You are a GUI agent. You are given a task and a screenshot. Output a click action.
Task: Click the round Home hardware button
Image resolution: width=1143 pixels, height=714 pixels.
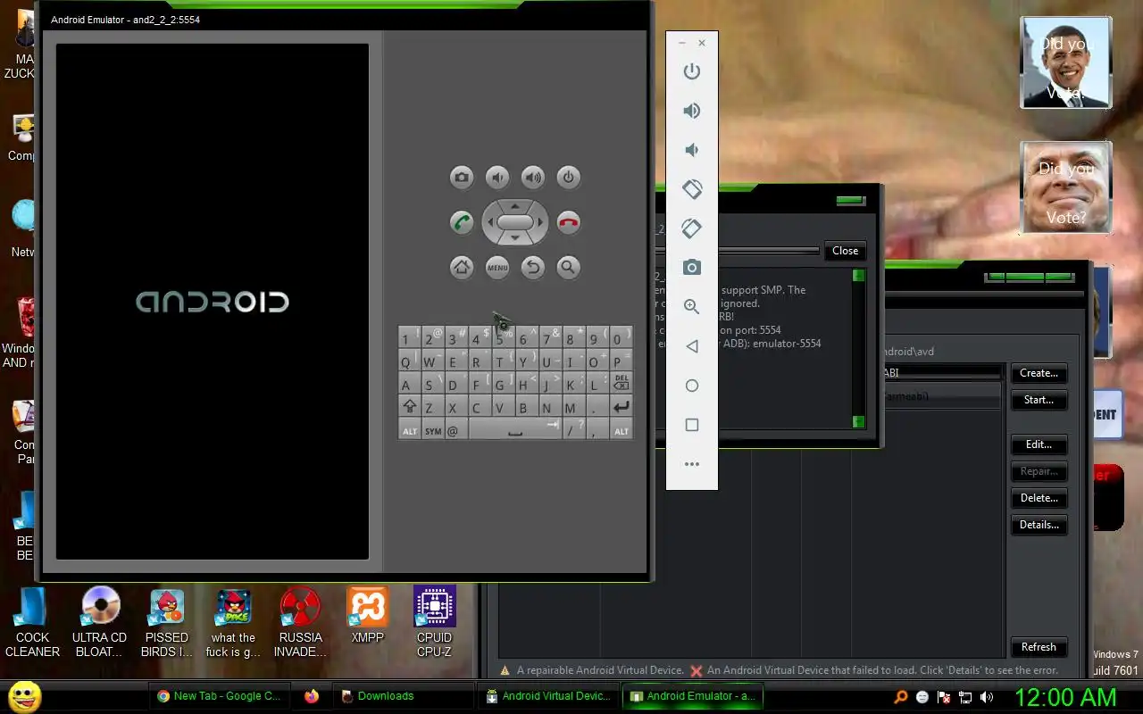pos(462,267)
